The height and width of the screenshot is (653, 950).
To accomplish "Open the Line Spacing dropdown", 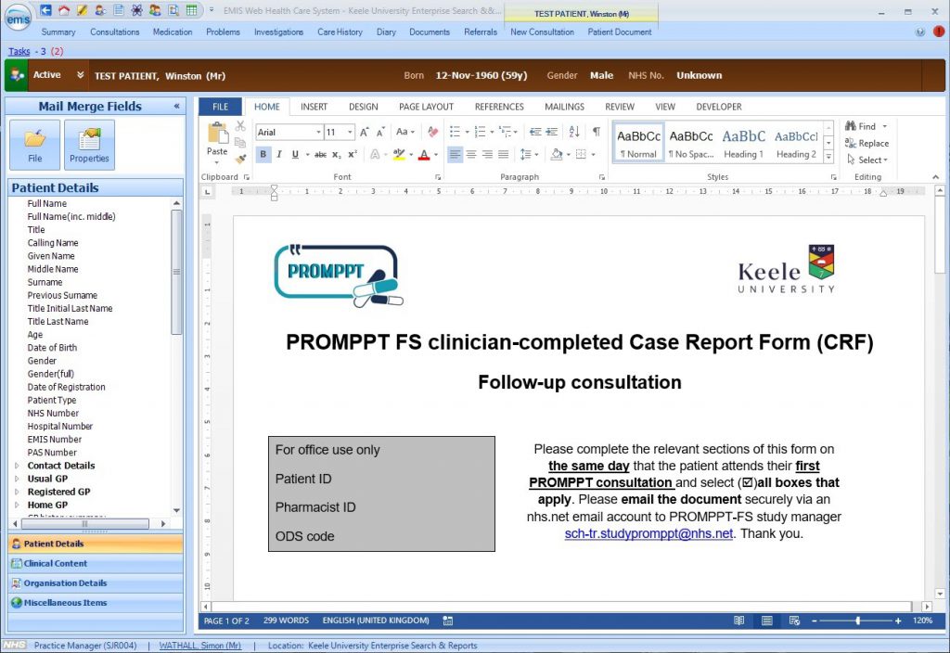I will pos(529,155).
